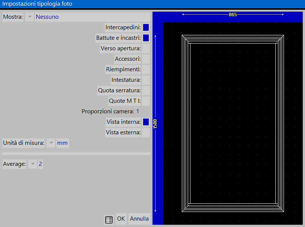Open the Average dropdown arrow

click(32, 164)
